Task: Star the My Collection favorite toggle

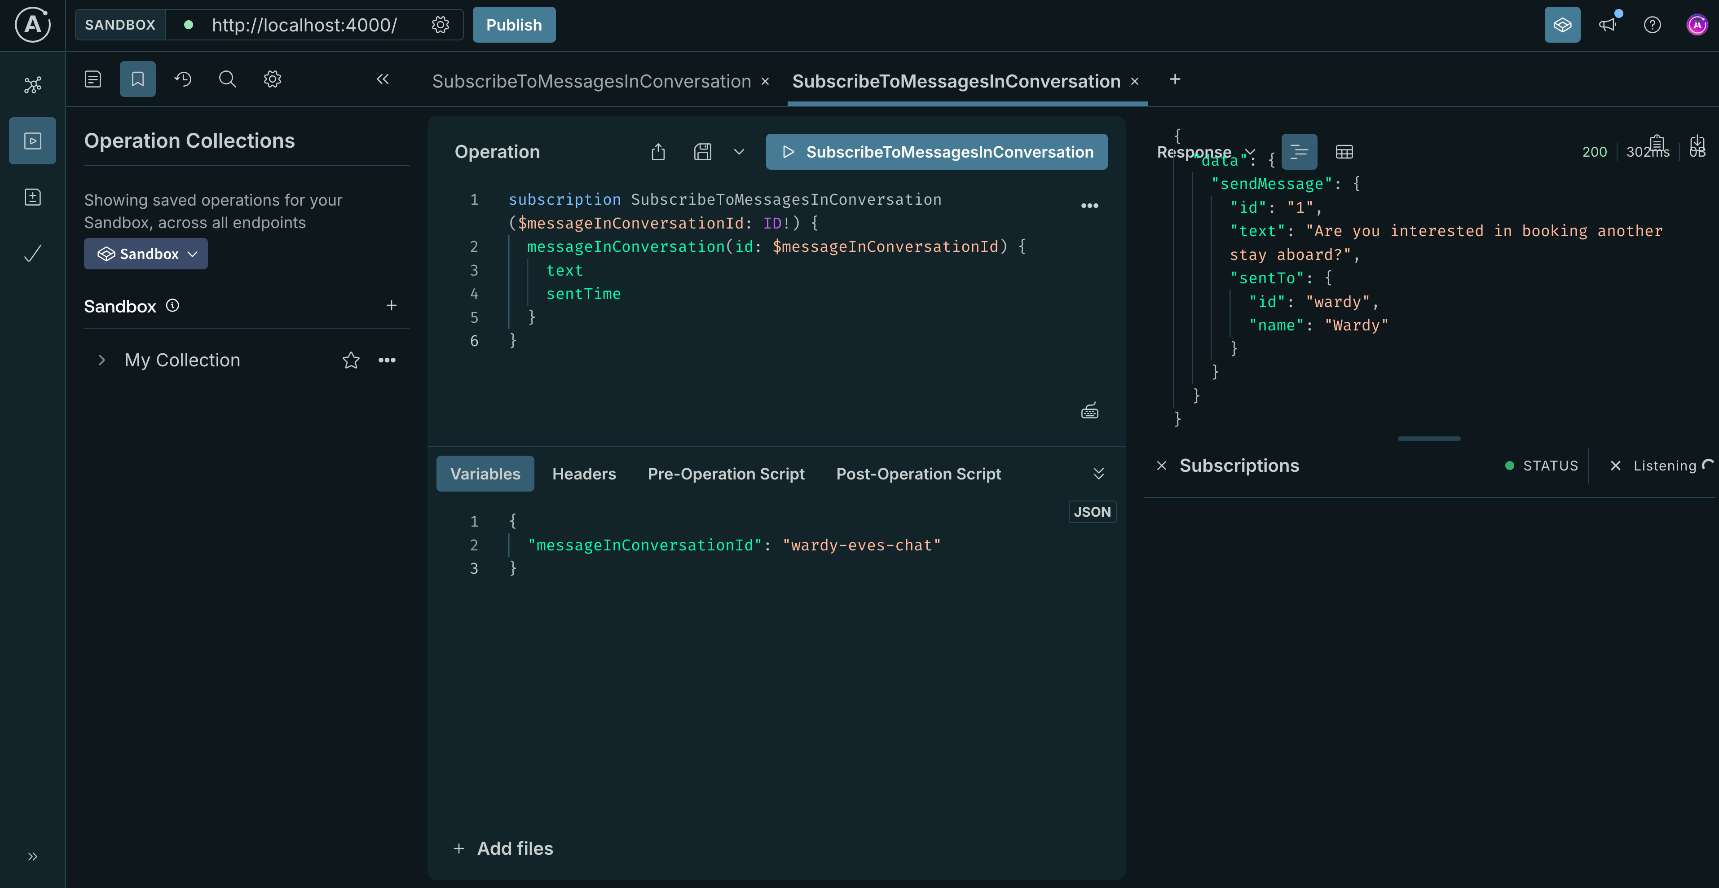Action: pyautogui.click(x=351, y=360)
